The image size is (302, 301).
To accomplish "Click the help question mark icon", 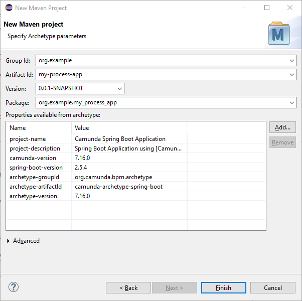I will pyautogui.click(x=14, y=287).
